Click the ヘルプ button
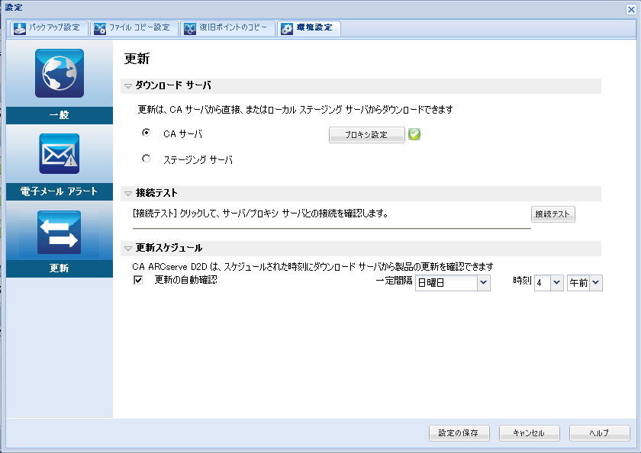This screenshot has width=641, height=453. coord(599,433)
